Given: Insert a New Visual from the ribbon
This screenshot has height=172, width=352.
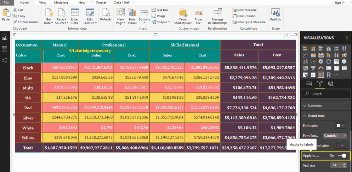Looking at the screenshot, I should (x=132, y=16).
